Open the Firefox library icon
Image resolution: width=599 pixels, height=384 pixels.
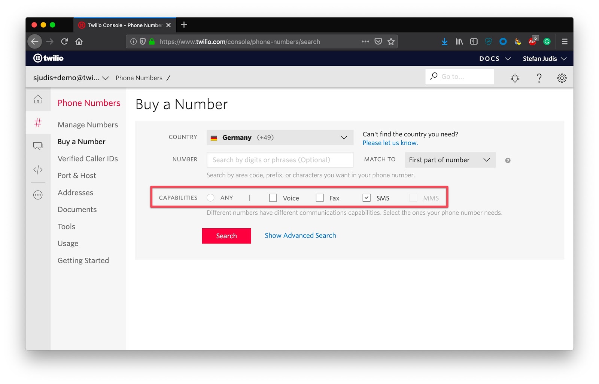(459, 41)
